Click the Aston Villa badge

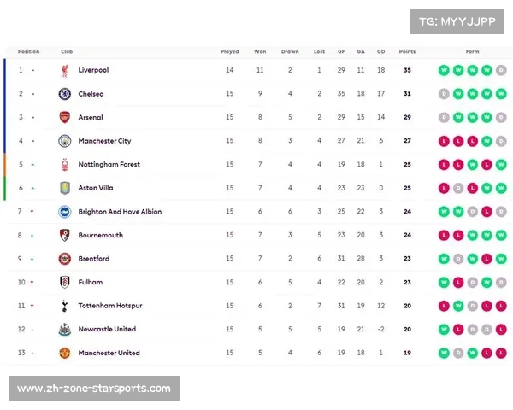pyautogui.click(x=65, y=188)
